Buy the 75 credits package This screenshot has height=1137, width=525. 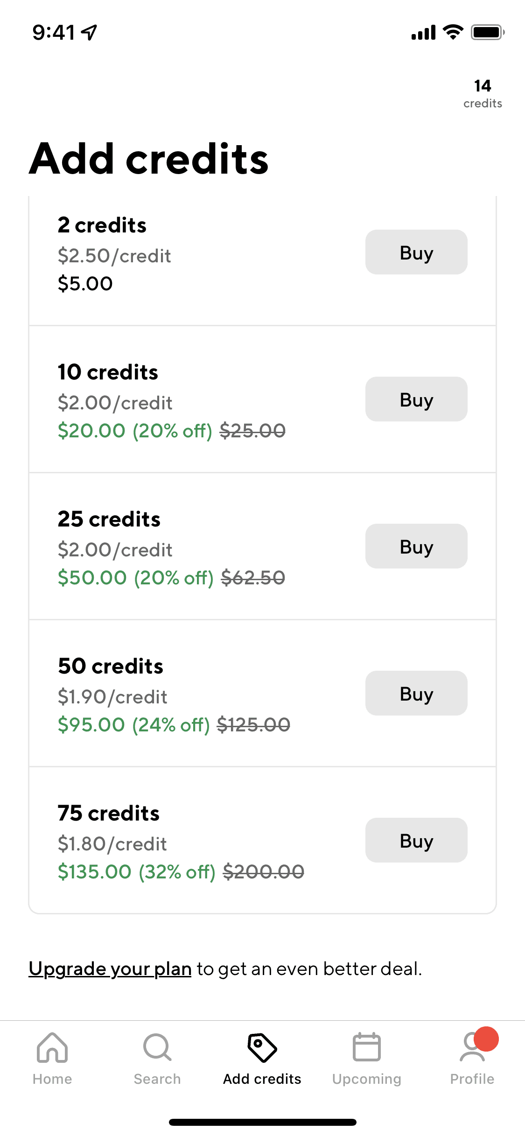(416, 840)
